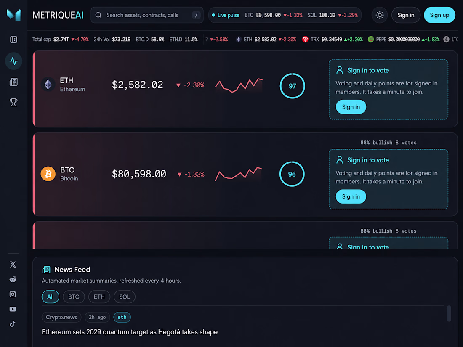Viewport: 463px width, 347px height.
Task: Visit the X social link icon
Action: (x=13, y=265)
